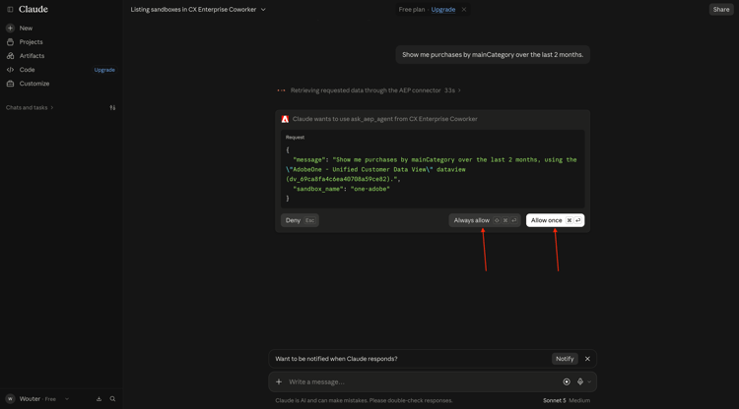Click the Wouter avatar icon
Image resolution: width=739 pixels, height=409 pixels.
[x=10, y=398]
